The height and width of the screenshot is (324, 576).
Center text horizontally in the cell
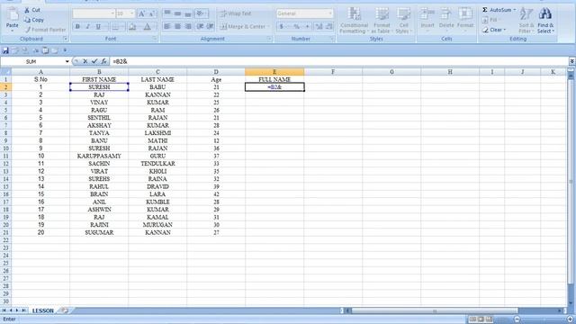[x=177, y=26]
